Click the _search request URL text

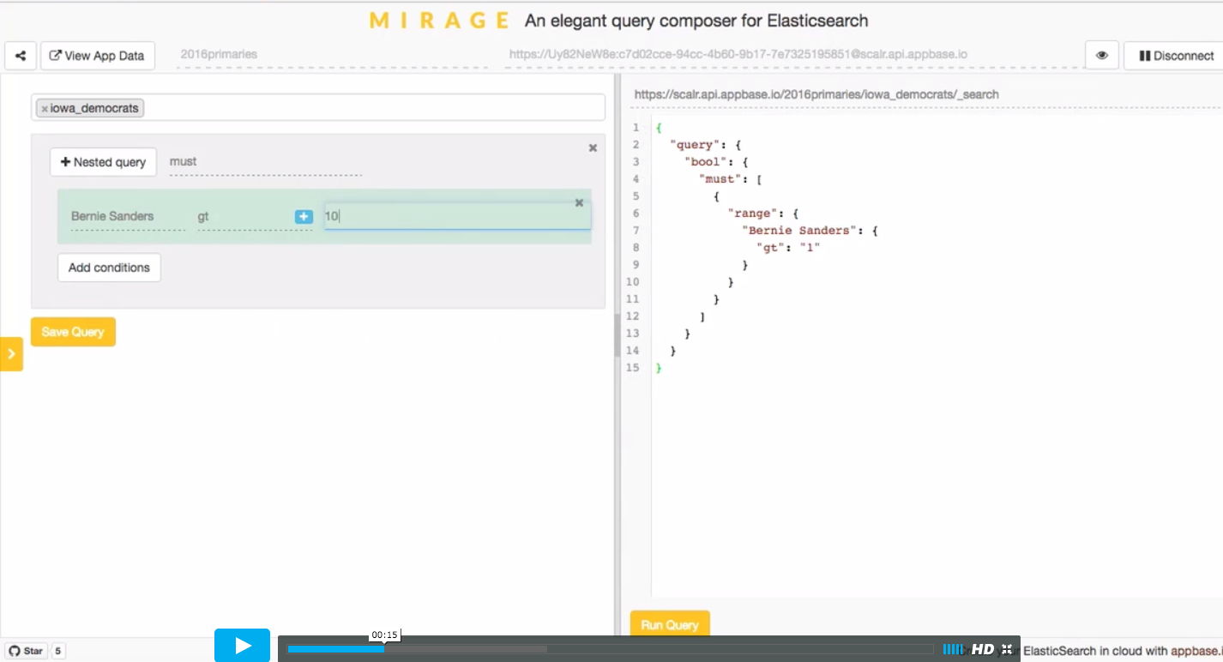tap(816, 94)
